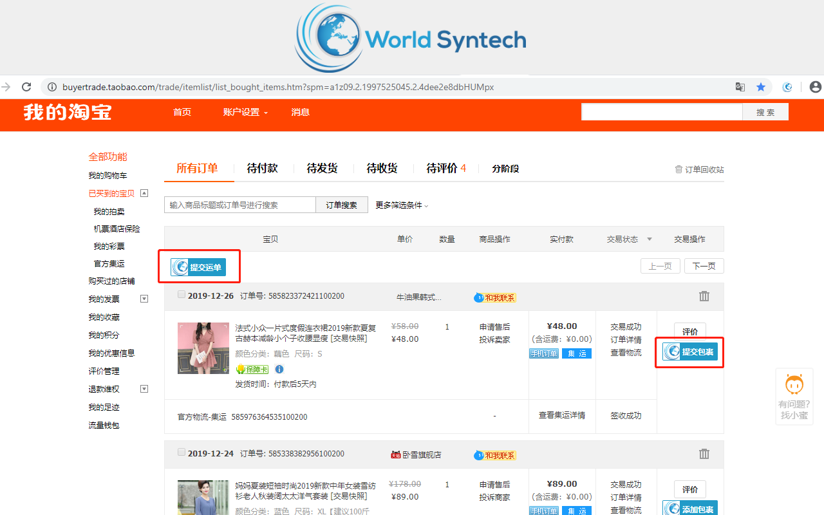The width and height of the screenshot is (824, 515).
Task: Expand the 退款维权 sidebar section
Action: (144, 389)
